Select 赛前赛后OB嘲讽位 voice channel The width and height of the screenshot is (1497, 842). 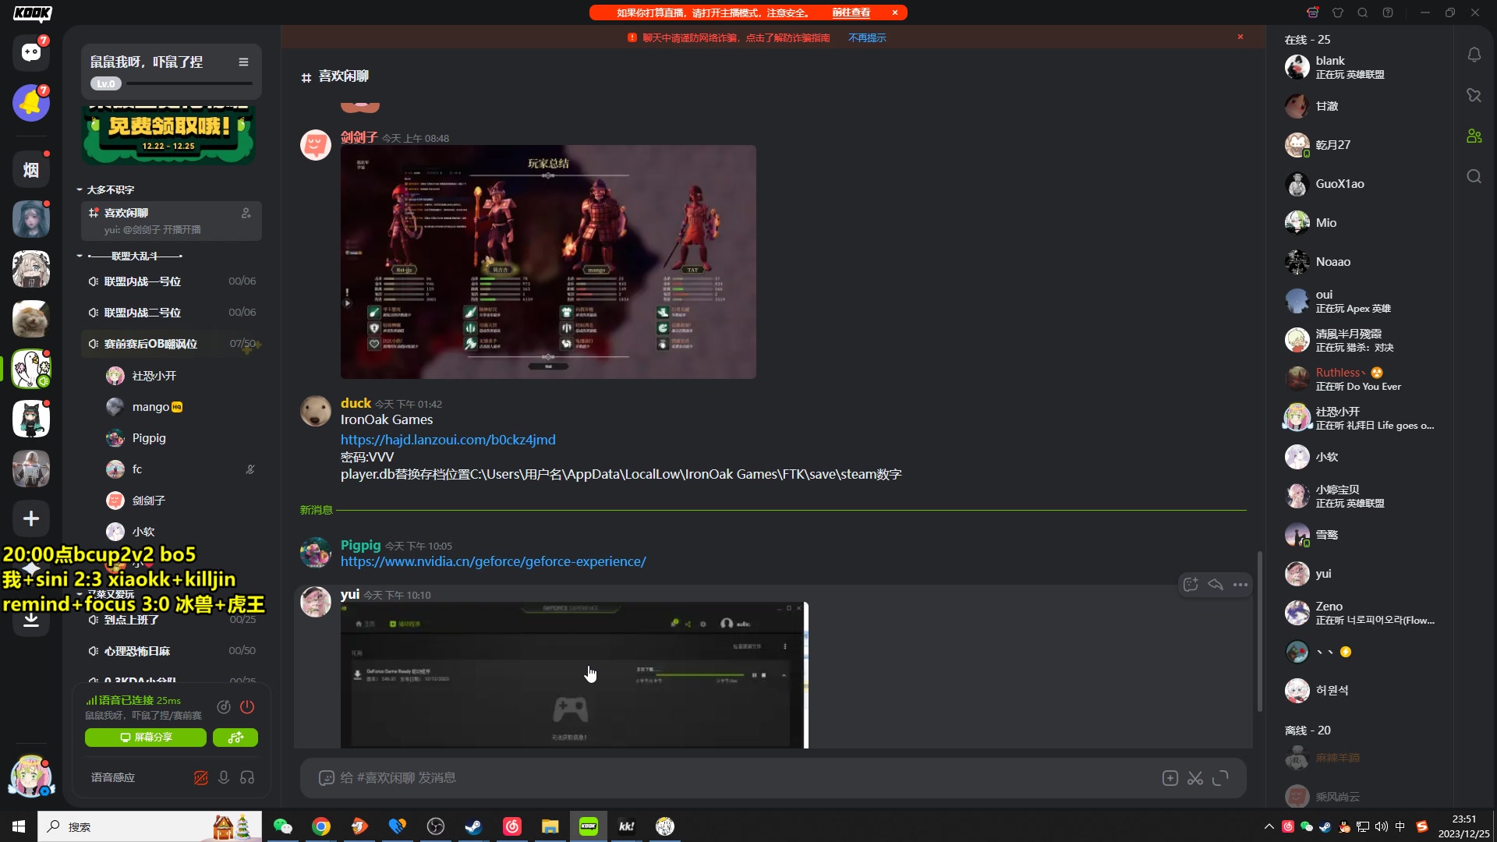pos(172,344)
